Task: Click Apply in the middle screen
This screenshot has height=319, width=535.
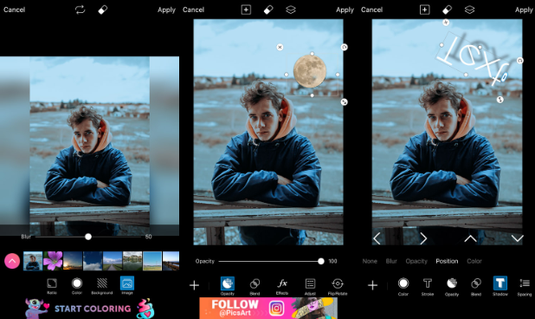Action: (x=345, y=10)
